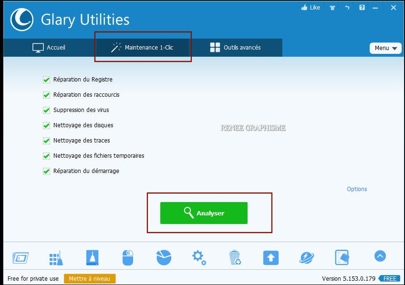Open the skin shirt icon
The width and height of the screenshot is (405, 285).
[x=332, y=8]
